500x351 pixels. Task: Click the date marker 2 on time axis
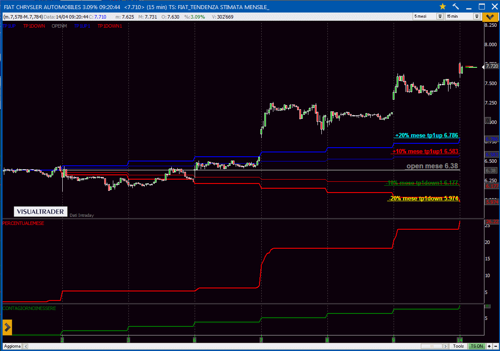pyautogui.click(x=62, y=340)
